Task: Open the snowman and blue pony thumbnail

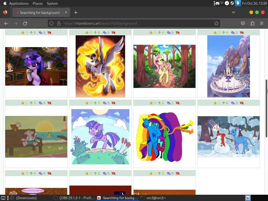Action: click(228, 137)
